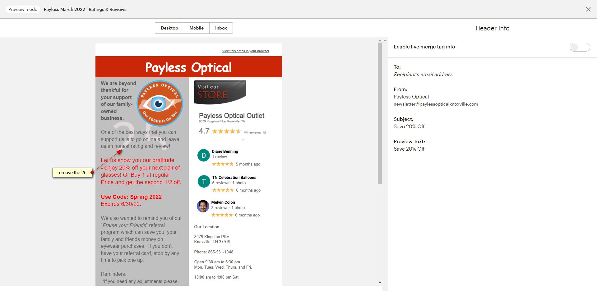The image size is (597, 291).
Task: Click the '8079 Kingston Pike' address line
Action: [211, 237]
